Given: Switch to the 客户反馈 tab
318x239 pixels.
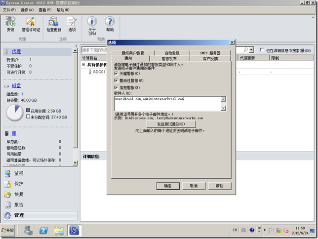Looking at the screenshot, I should click(210, 59).
